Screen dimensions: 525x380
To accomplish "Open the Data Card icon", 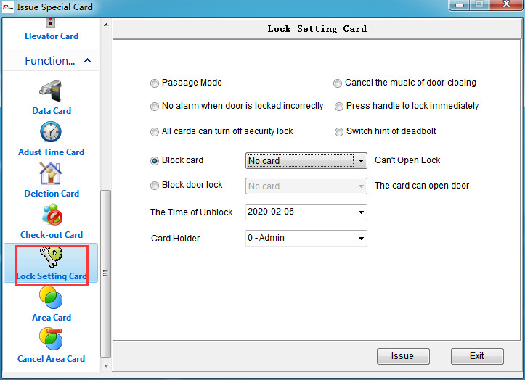I will (x=51, y=91).
